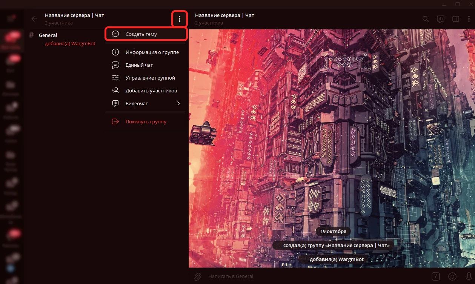
Task: Expand the 'Видеочат' submenu arrow
Action: [178, 103]
